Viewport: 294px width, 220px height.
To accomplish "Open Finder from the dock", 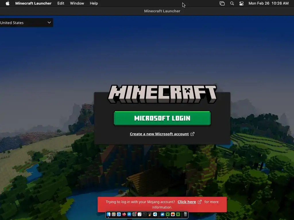I will coord(109,214).
